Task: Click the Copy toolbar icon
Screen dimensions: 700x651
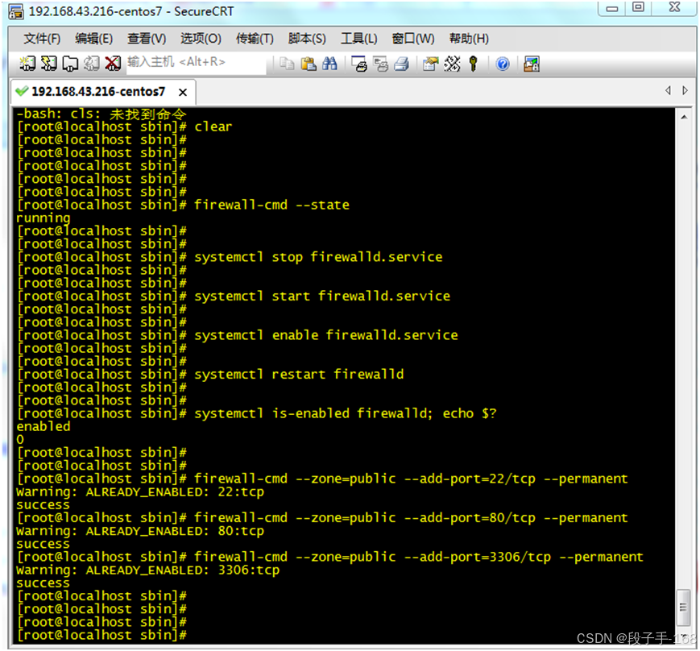Action: (x=287, y=64)
